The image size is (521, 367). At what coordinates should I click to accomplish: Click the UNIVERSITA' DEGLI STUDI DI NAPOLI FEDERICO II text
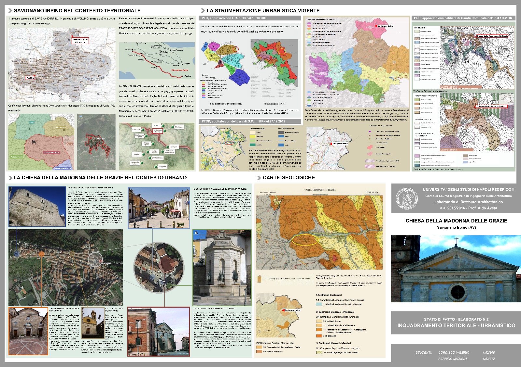tap(469, 189)
